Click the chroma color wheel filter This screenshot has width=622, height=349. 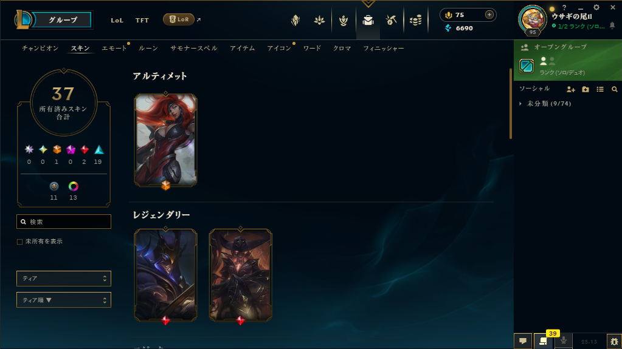click(73, 186)
